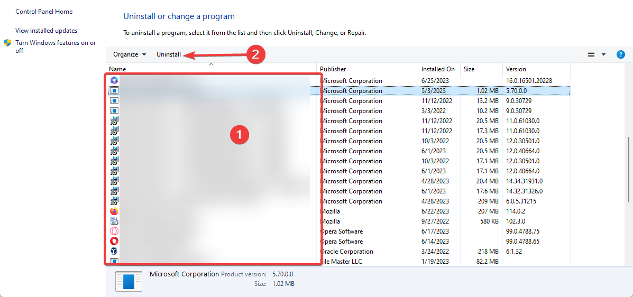Open Control Panel Home link
Viewport: 633px width, 297px height.
44,12
